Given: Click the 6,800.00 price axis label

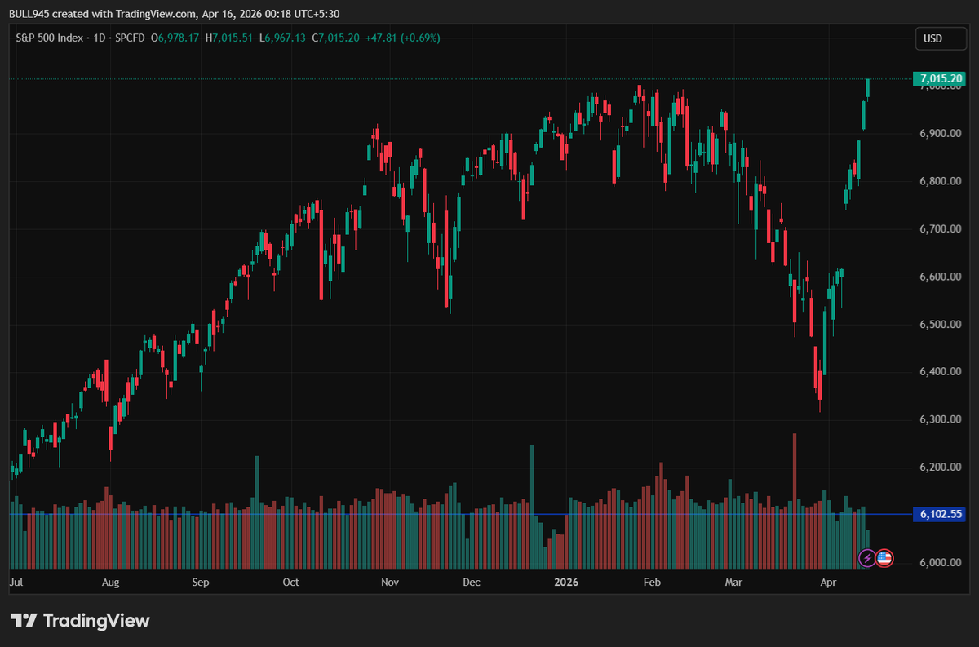Looking at the screenshot, I should [x=941, y=181].
